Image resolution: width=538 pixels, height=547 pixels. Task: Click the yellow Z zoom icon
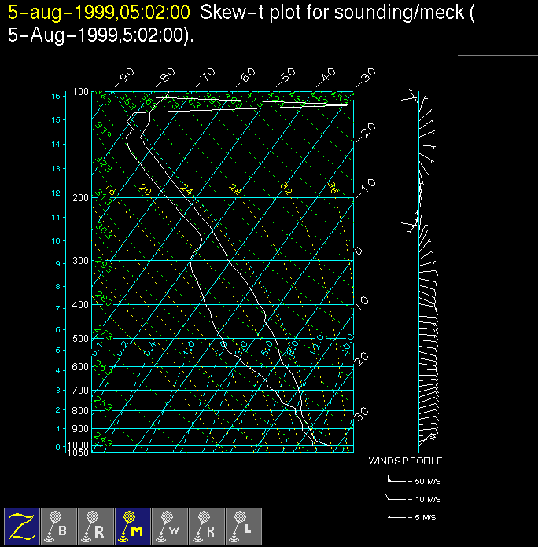click(22, 526)
